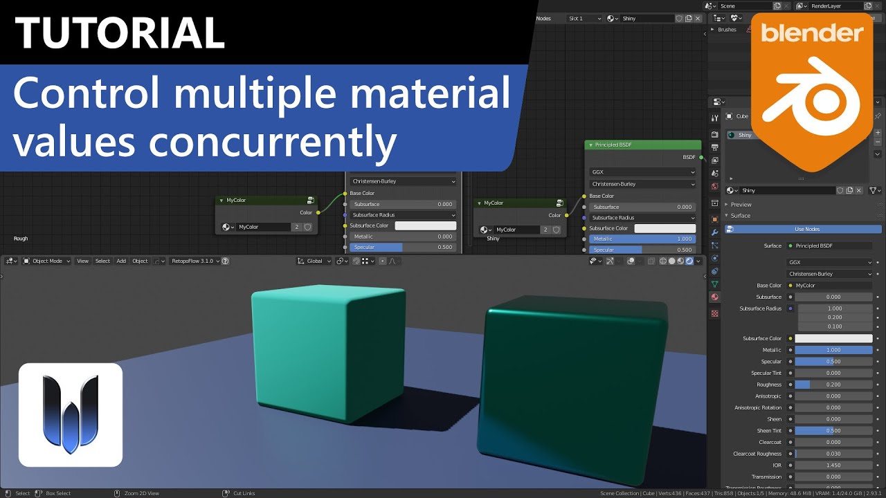
Task: Add a new material slot with plus
Action: (878, 133)
